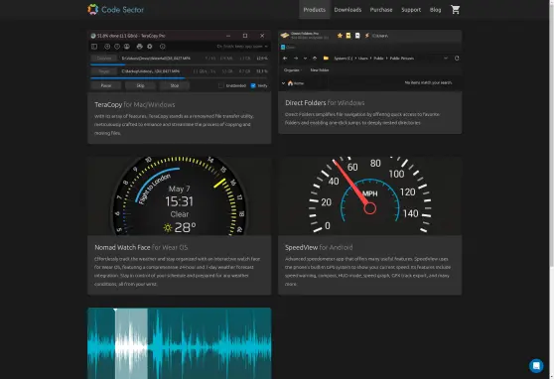
Task: Click the '15:31' time on watch face
Action: (179, 201)
